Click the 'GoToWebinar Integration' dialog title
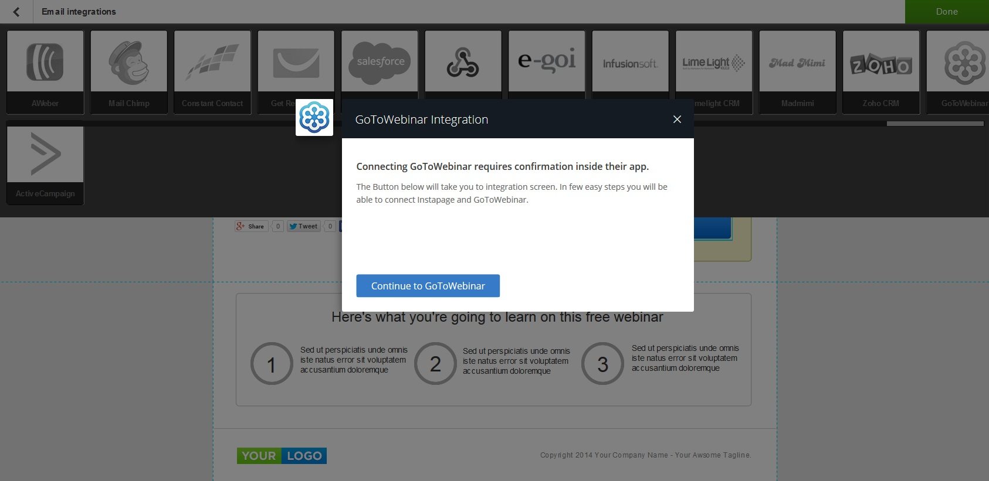 point(422,120)
